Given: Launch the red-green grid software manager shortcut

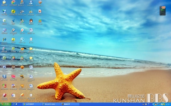Looking at the screenshot, I should [4, 86].
